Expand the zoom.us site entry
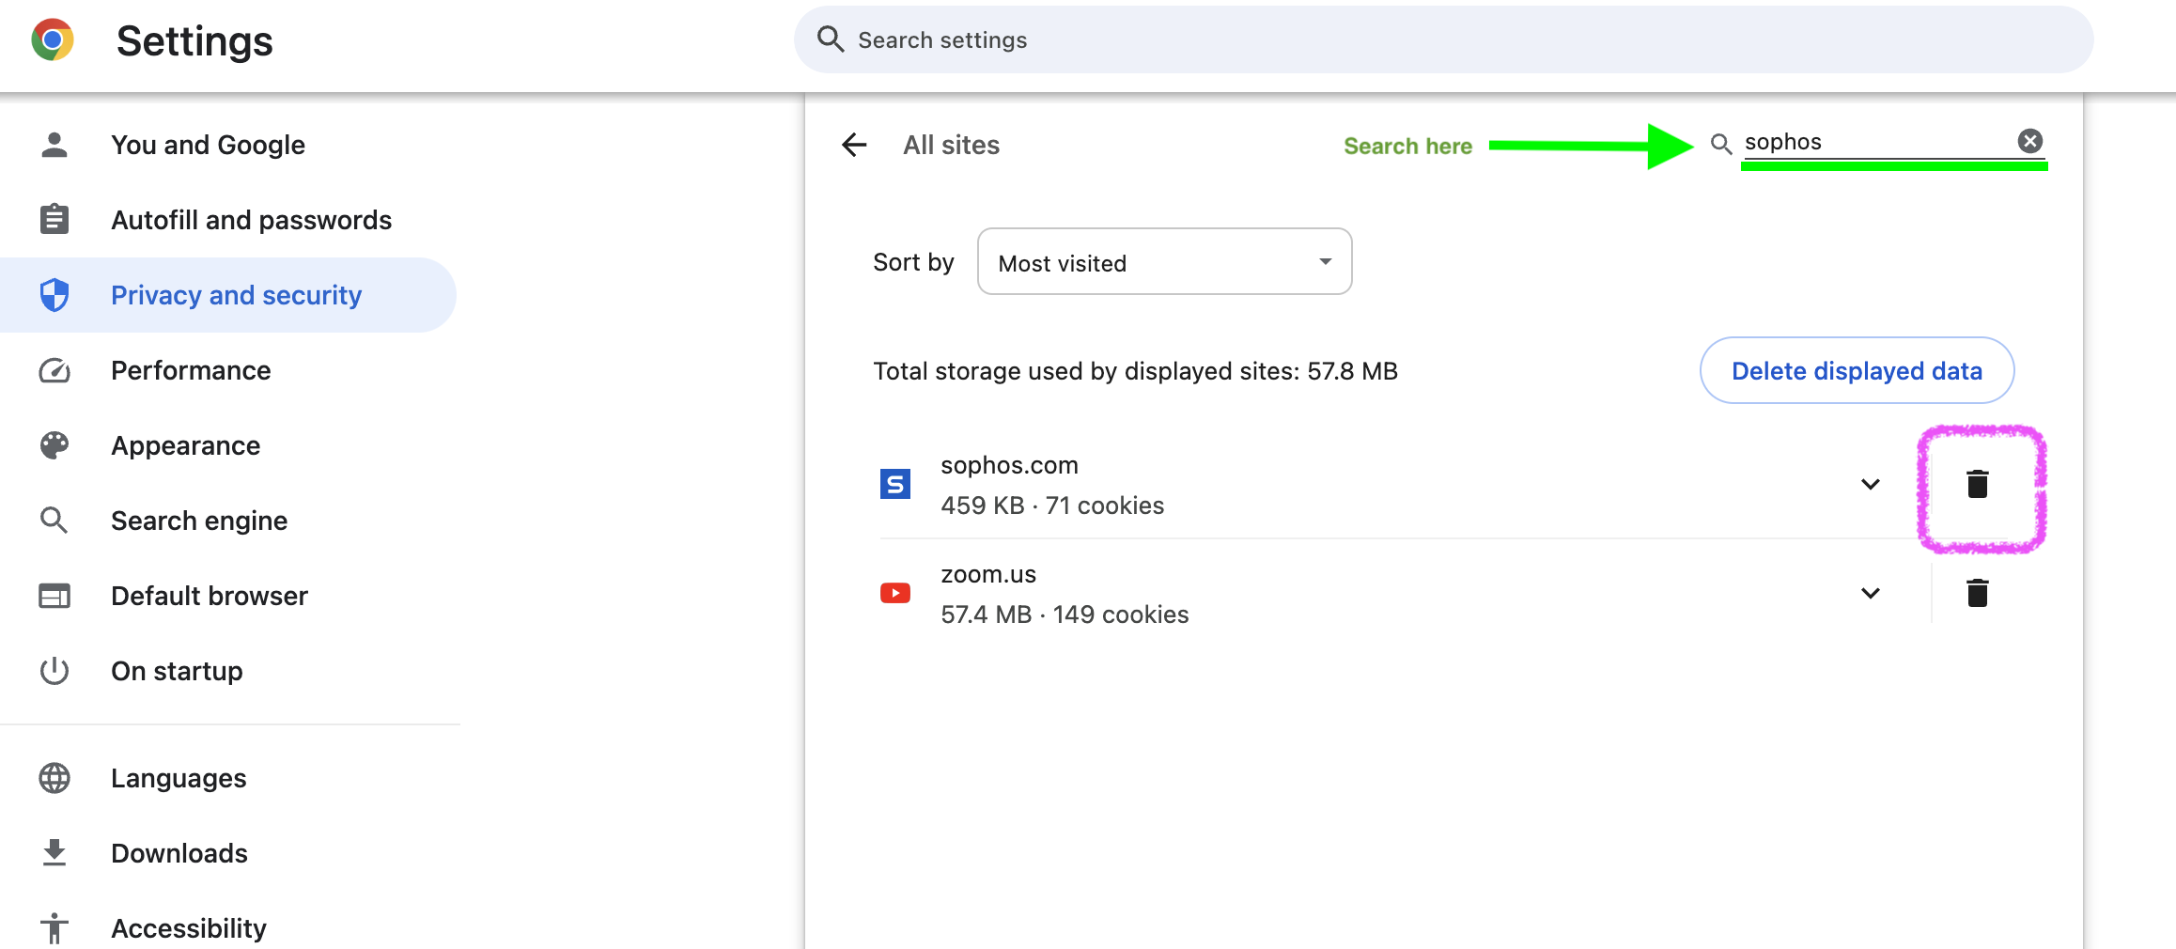Screen dimensions: 2176x949 point(1871,593)
